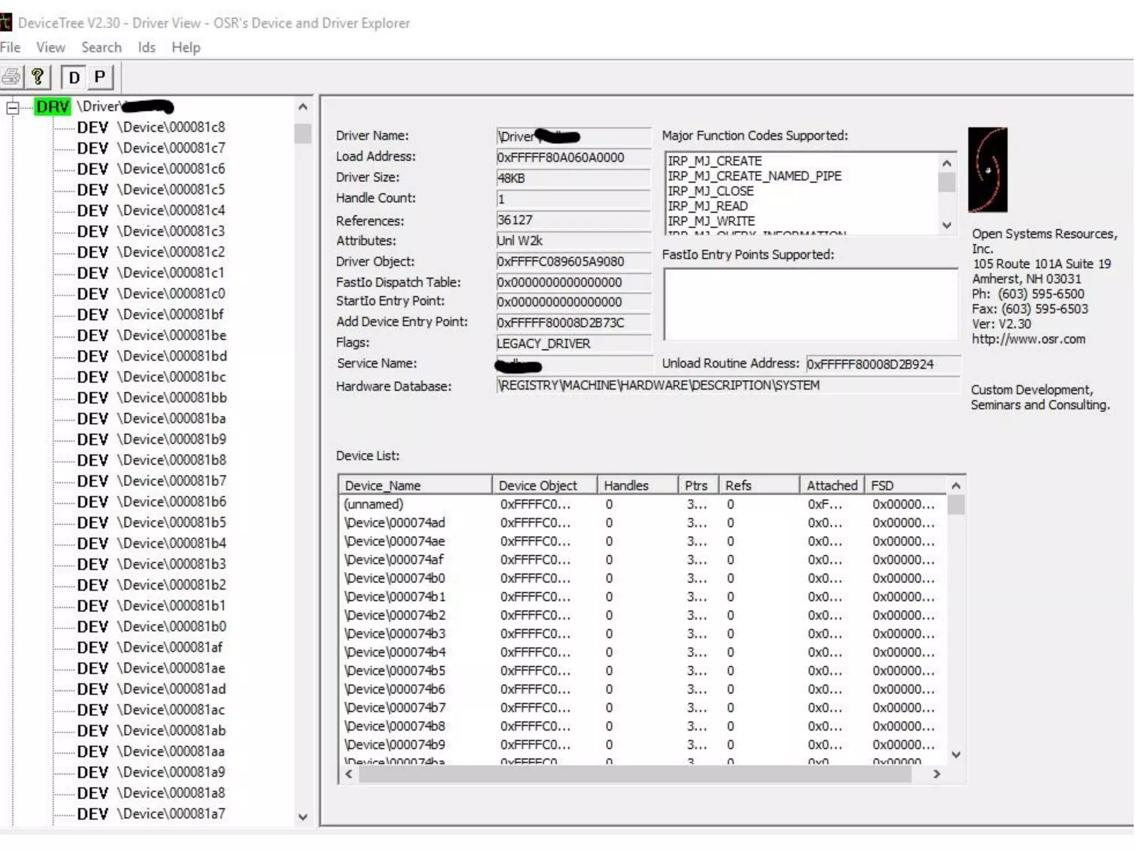Image resolution: width=1135 pixels, height=851 pixels.
Task: Select \Device\000074b0 row in Device List
Action: tap(395, 578)
